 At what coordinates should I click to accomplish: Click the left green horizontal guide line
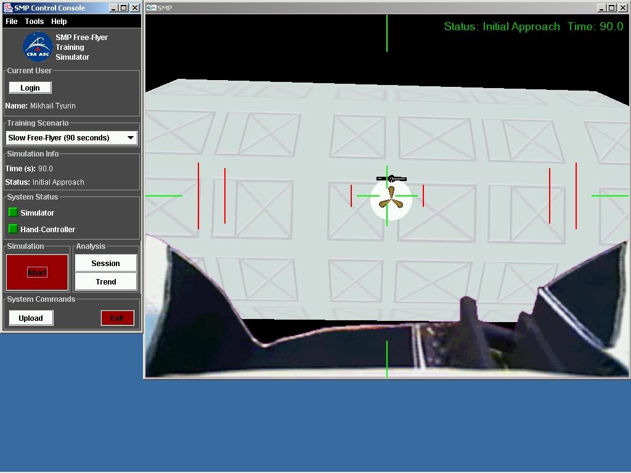click(x=163, y=196)
